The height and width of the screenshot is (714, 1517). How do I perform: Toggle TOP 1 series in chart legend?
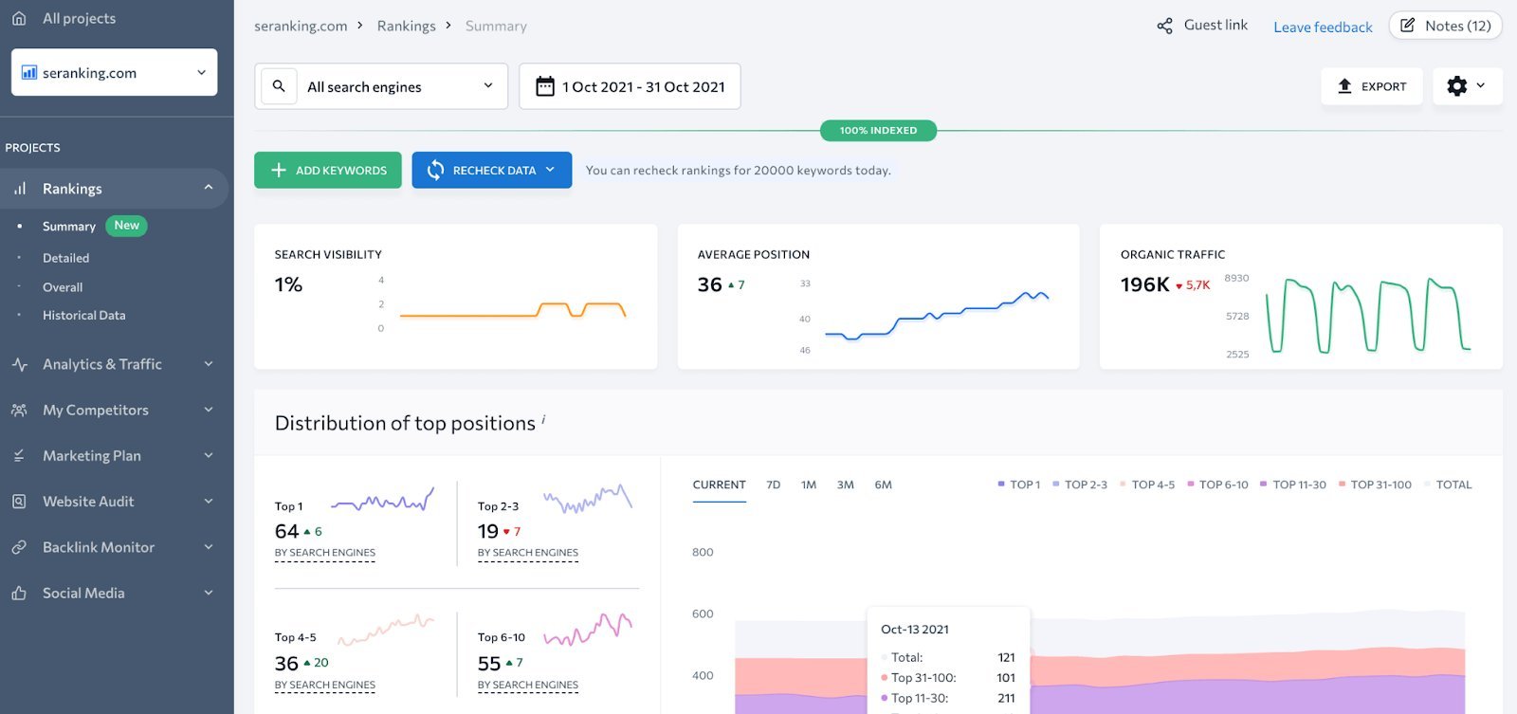[1019, 485]
